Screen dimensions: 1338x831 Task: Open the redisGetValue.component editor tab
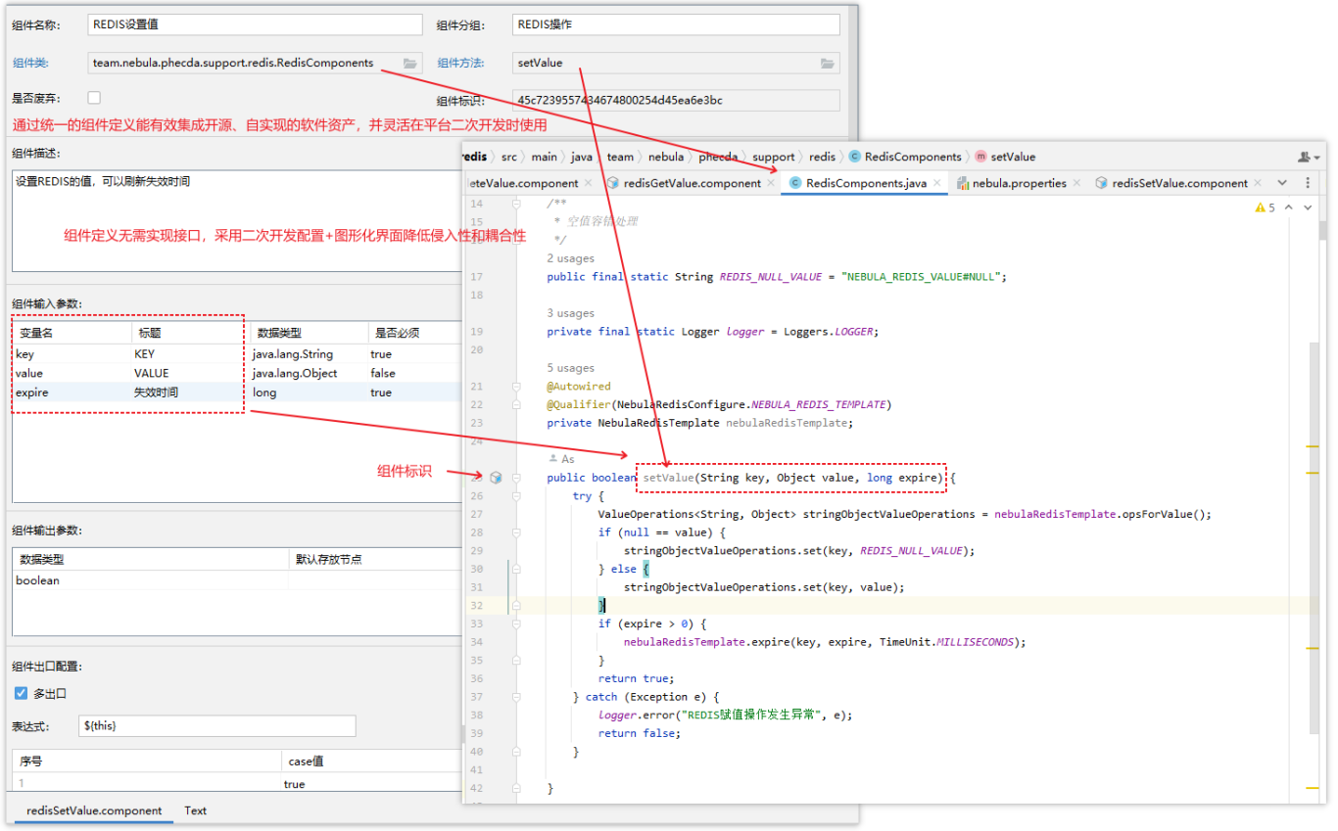pyautogui.click(x=692, y=183)
